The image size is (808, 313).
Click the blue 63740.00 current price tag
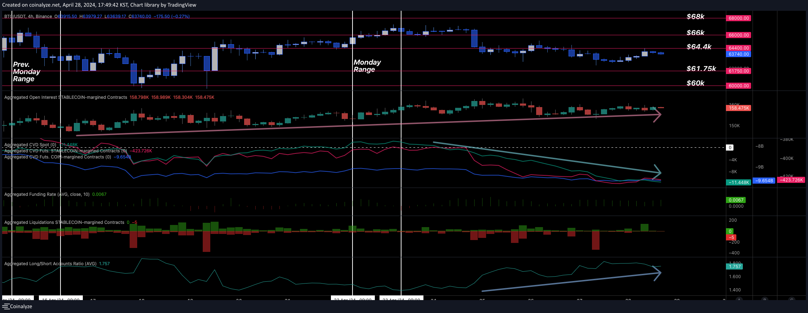tap(739, 54)
